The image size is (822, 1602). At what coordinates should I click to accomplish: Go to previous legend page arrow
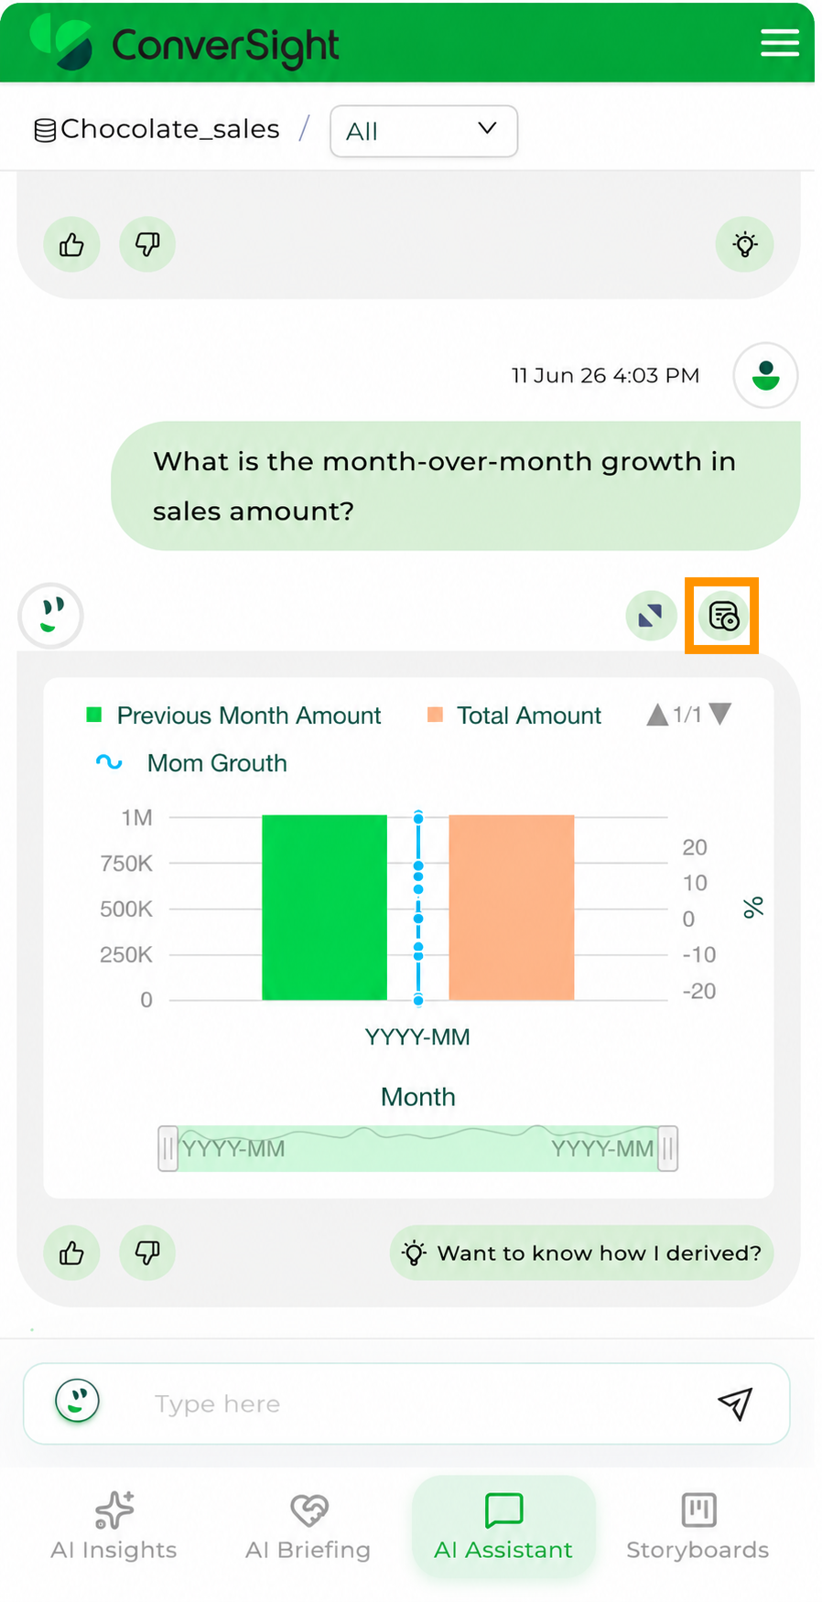657,715
